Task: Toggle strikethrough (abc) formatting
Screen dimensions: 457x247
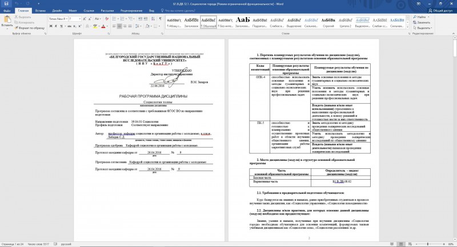Action: click(69, 26)
